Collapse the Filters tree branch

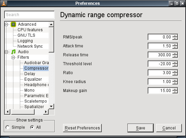pyautogui.click(x=13, y=57)
